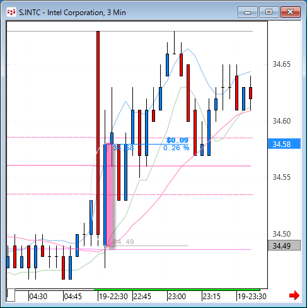Click the 23:15 time axis label
The image size is (307, 308).
pyautogui.click(x=211, y=297)
